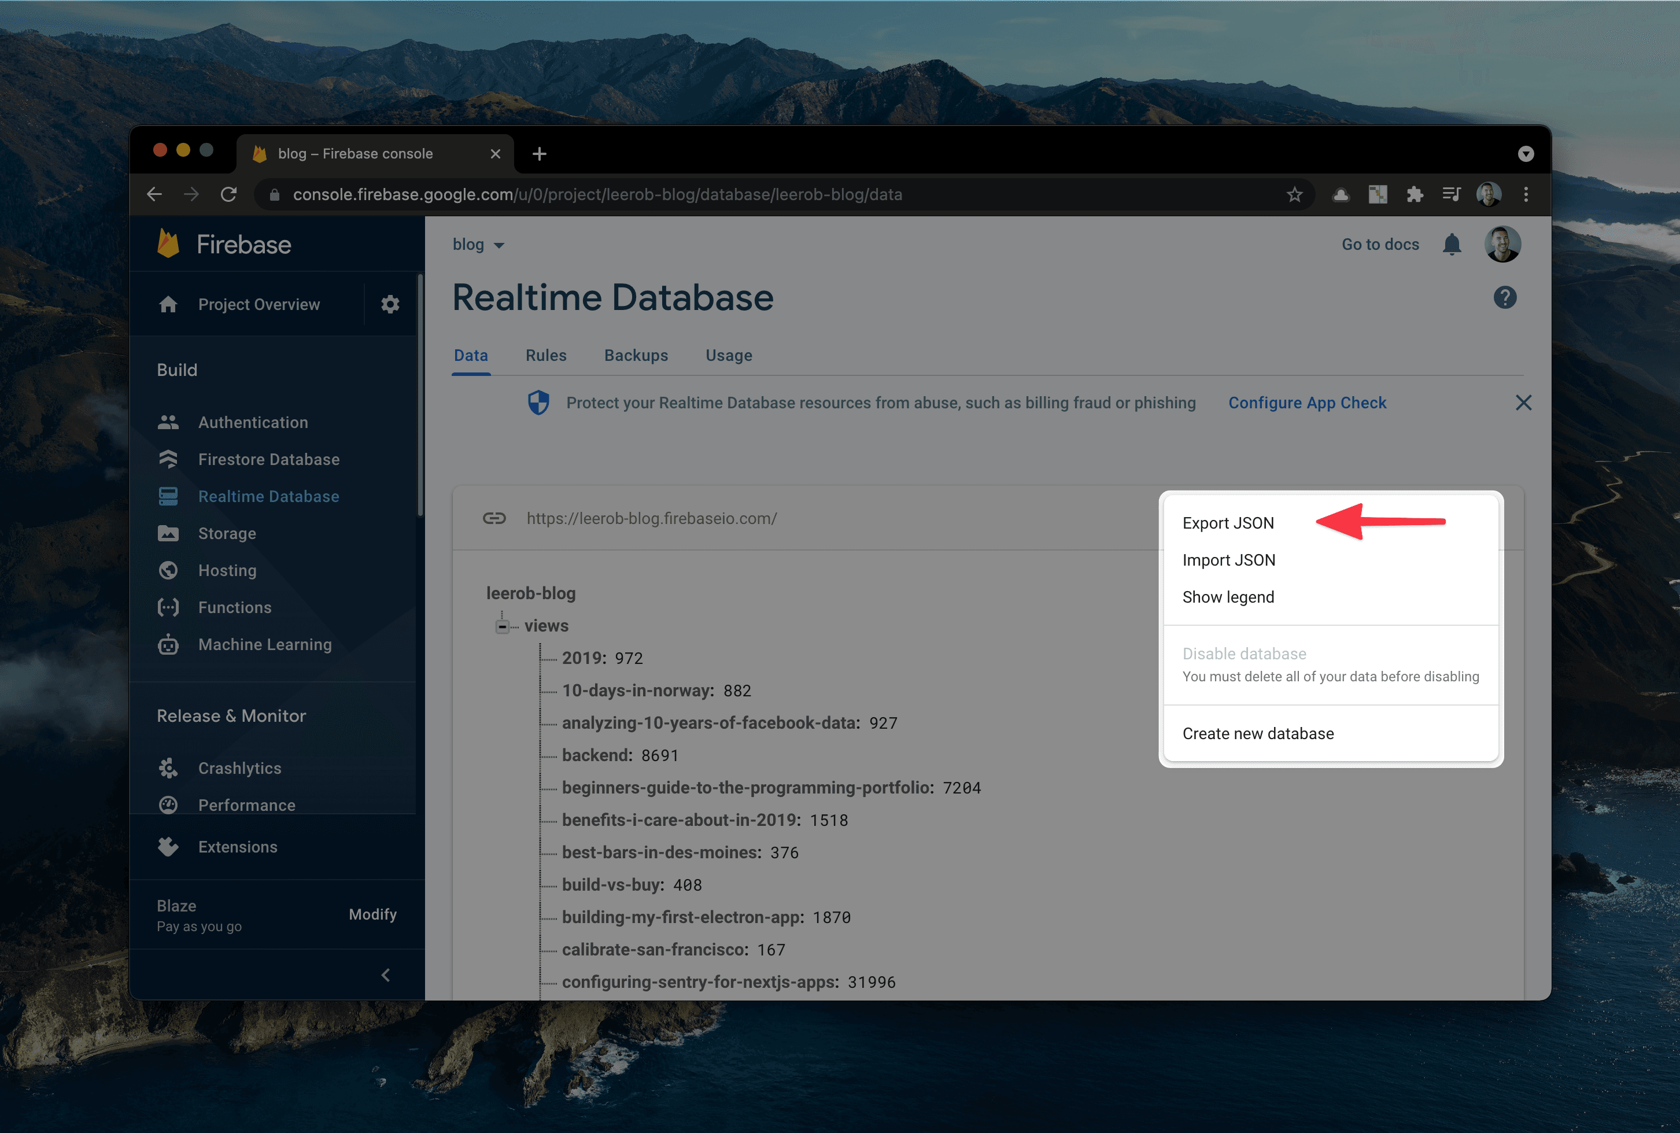The height and width of the screenshot is (1133, 1680).
Task: Click the browser media queue icon
Action: click(x=1451, y=194)
